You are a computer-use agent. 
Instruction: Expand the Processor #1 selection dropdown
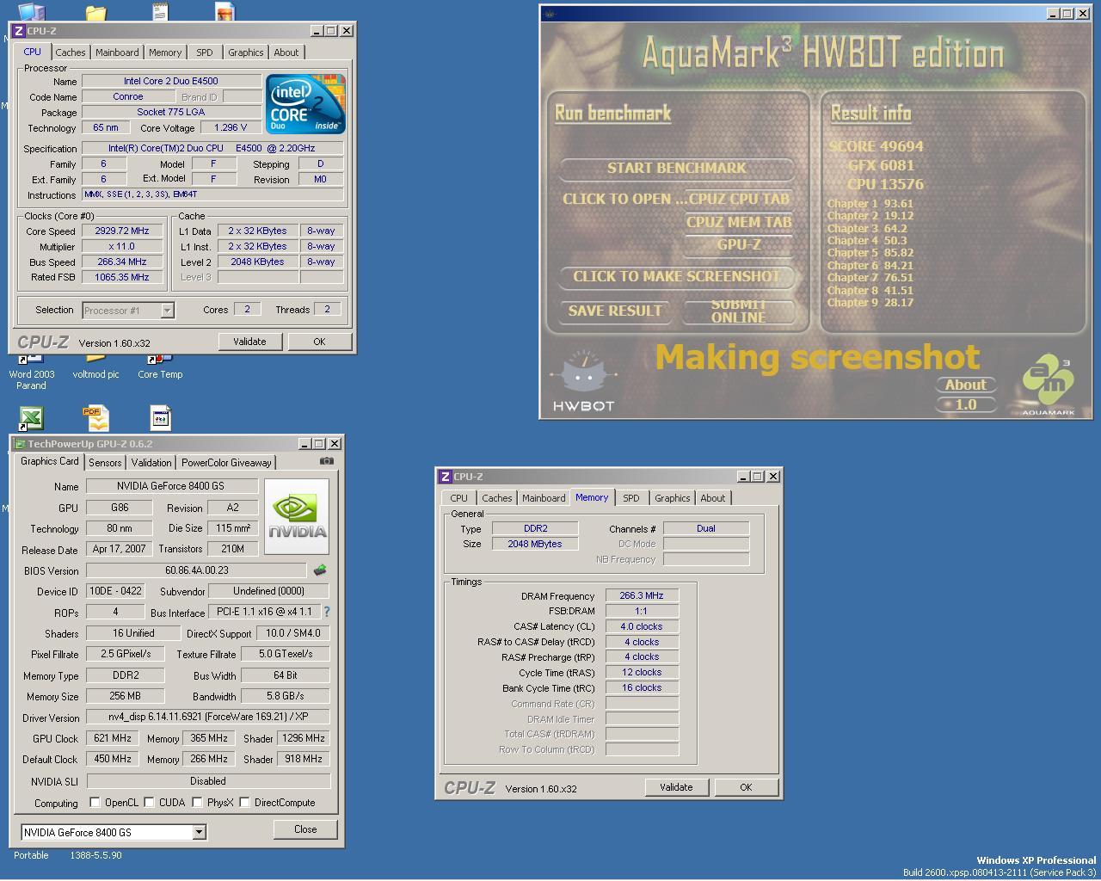168,310
